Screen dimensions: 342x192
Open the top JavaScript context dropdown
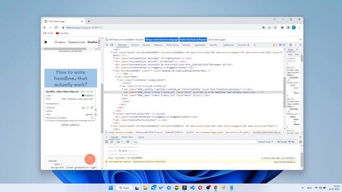(119, 142)
